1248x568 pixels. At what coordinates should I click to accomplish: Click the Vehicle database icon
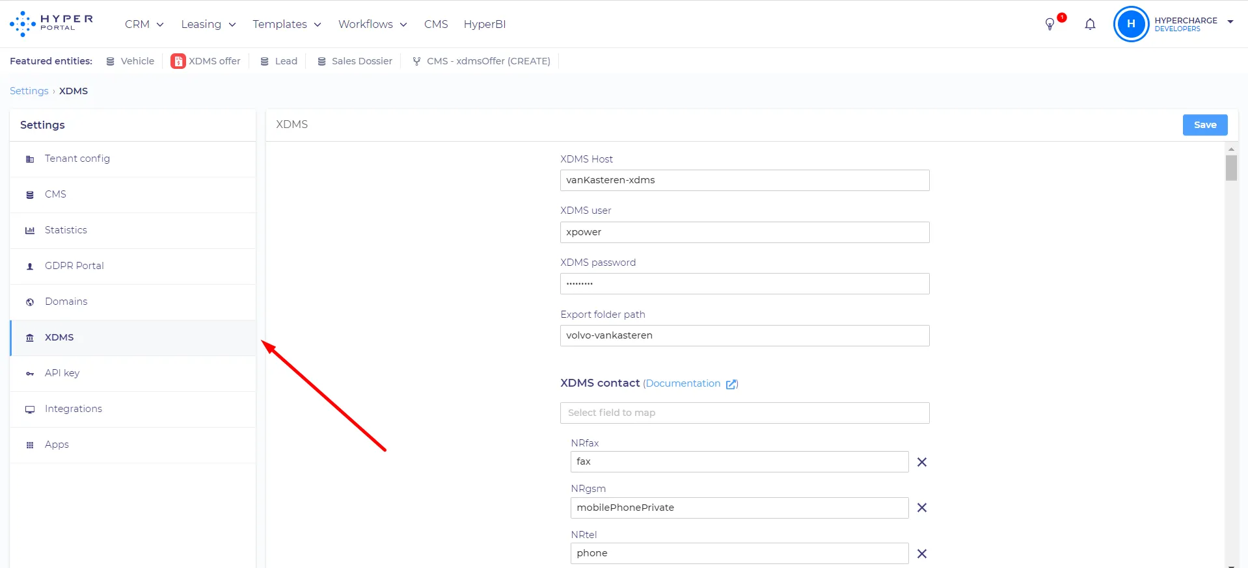[x=111, y=61]
